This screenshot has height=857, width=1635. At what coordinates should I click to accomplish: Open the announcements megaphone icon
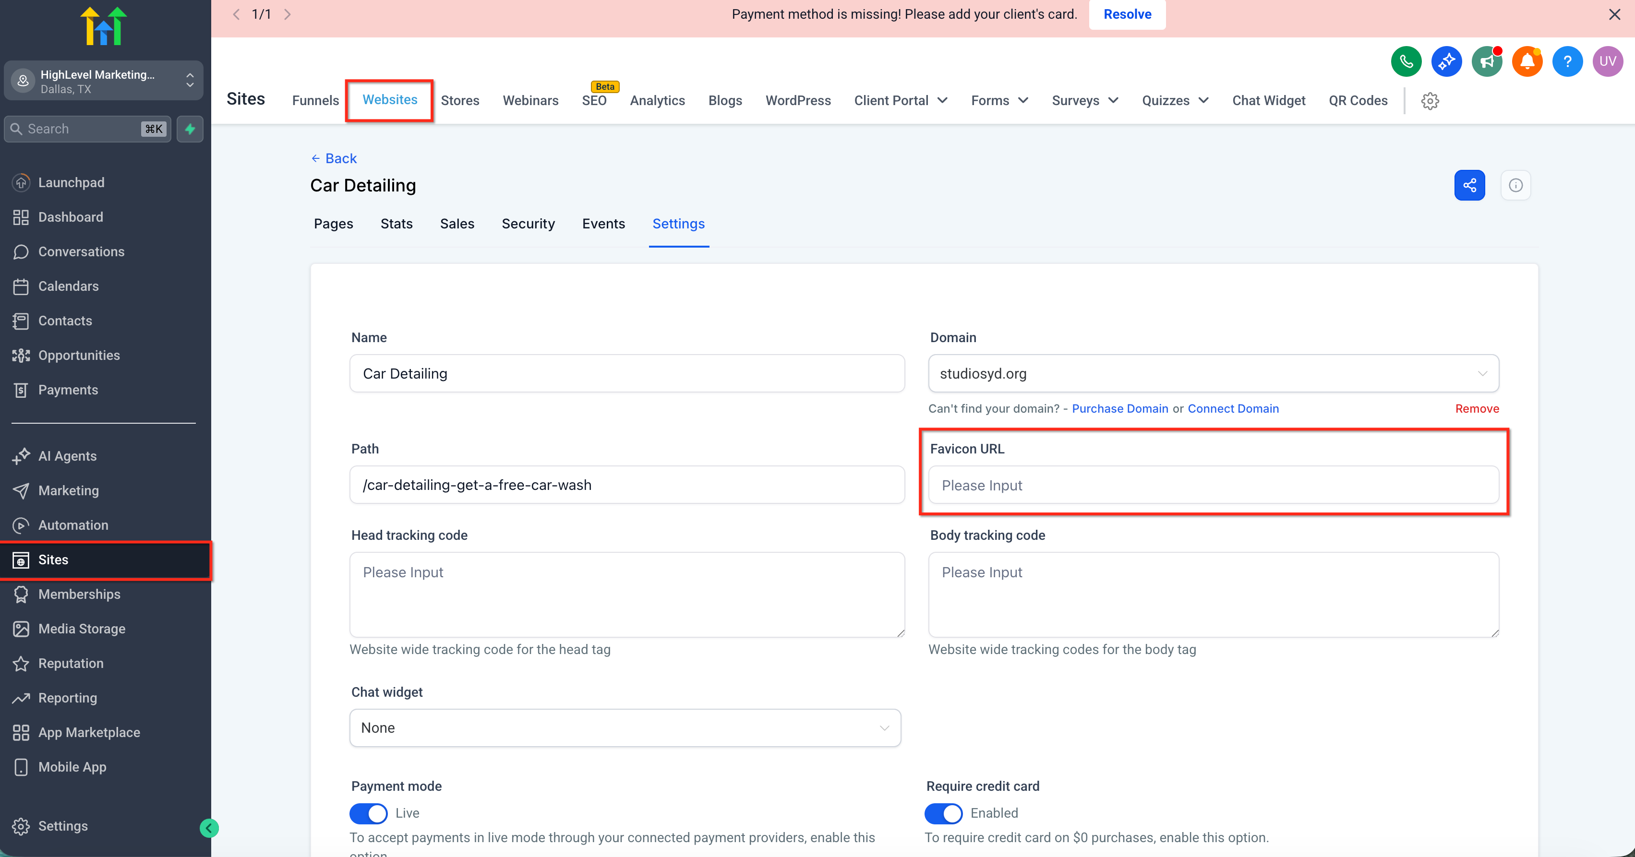click(x=1487, y=61)
